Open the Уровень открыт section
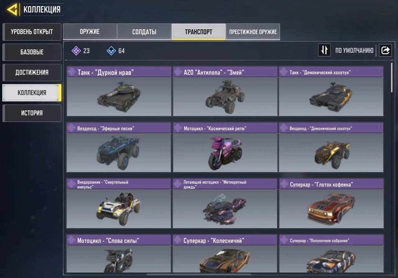The height and width of the screenshot is (278, 398). pyautogui.click(x=32, y=32)
